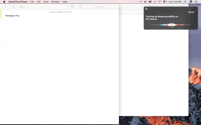201x125 pixels.
Task: Click the menu bar clock Tue 2:55 PM
Action: point(175,2)
